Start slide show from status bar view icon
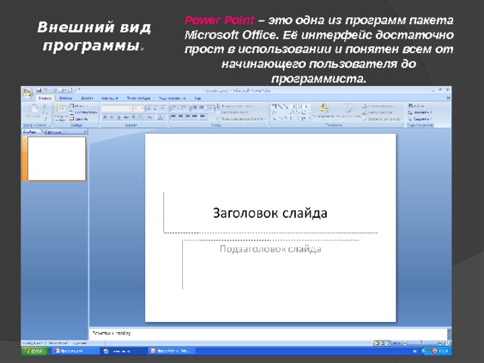Image resolution: width=484 pixels, height=363 pixels. click(x=388, y=343)
